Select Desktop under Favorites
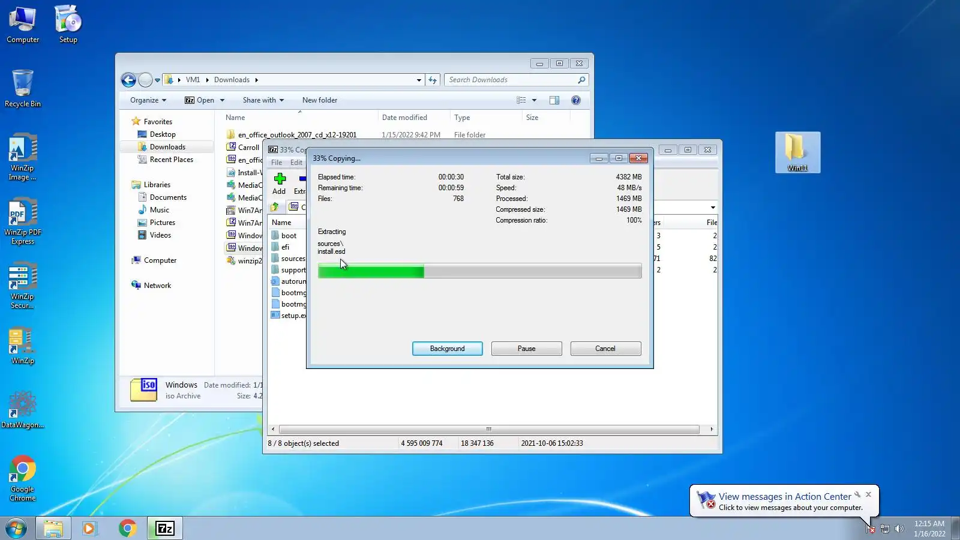960x540 pixels. coord(163,134)
